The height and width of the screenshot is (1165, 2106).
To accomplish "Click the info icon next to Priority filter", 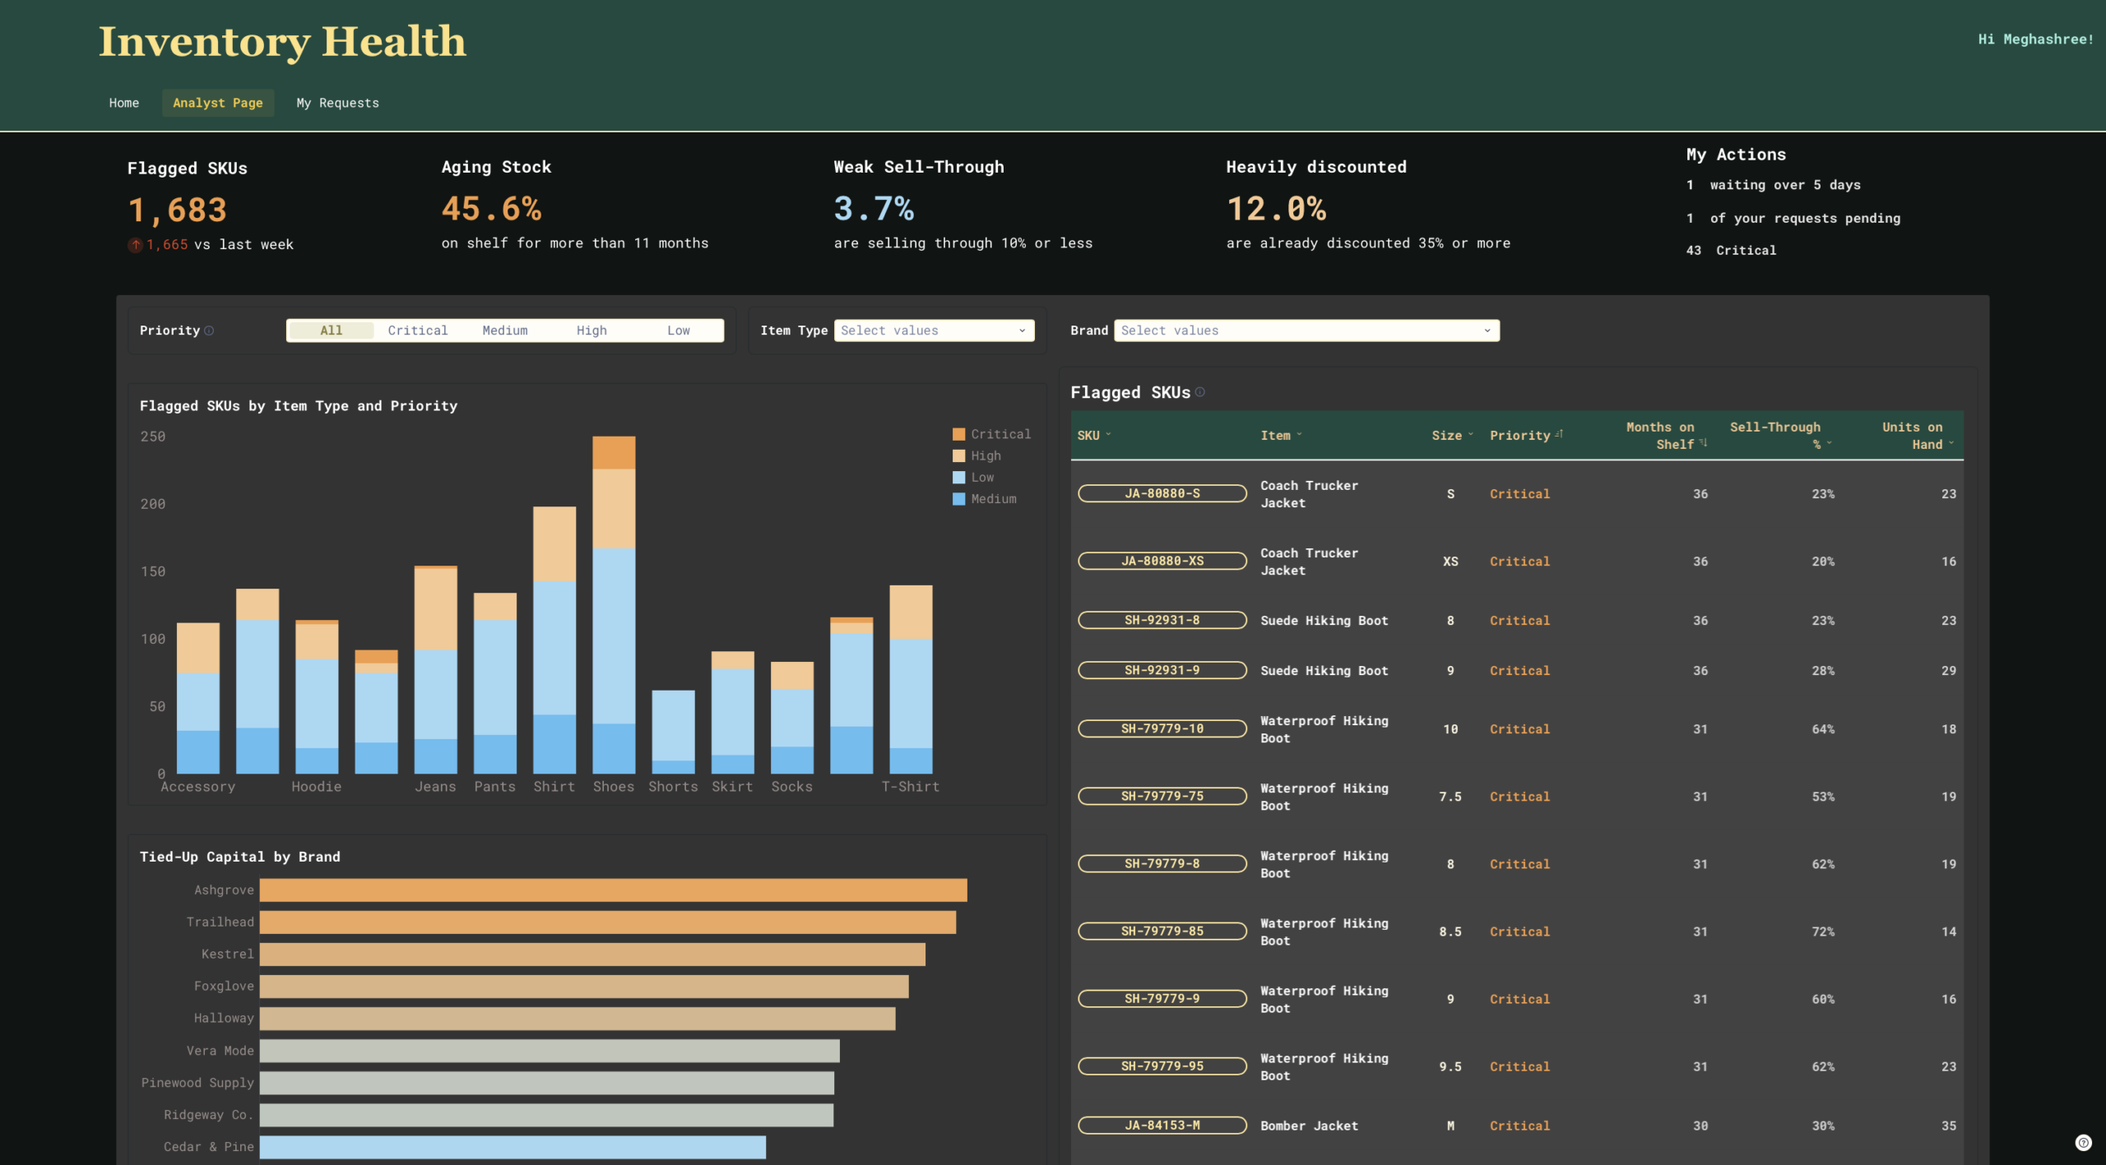I will click(209, 331).
